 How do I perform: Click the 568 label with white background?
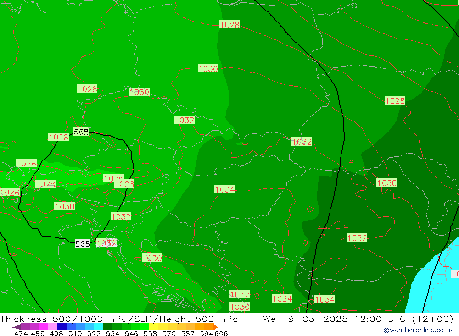point(83,243)
